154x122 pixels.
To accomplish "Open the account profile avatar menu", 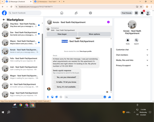I will [x=148, y=13].
